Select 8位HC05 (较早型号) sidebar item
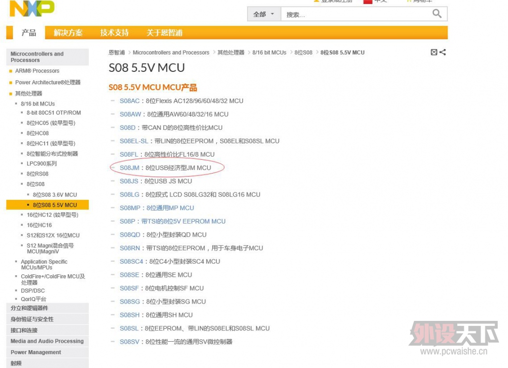Viewport: 508px width, 368px height. click(x=51, y=123)
